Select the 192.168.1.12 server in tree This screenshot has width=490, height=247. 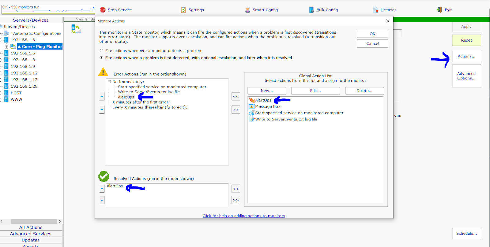(x=24, y=73)
